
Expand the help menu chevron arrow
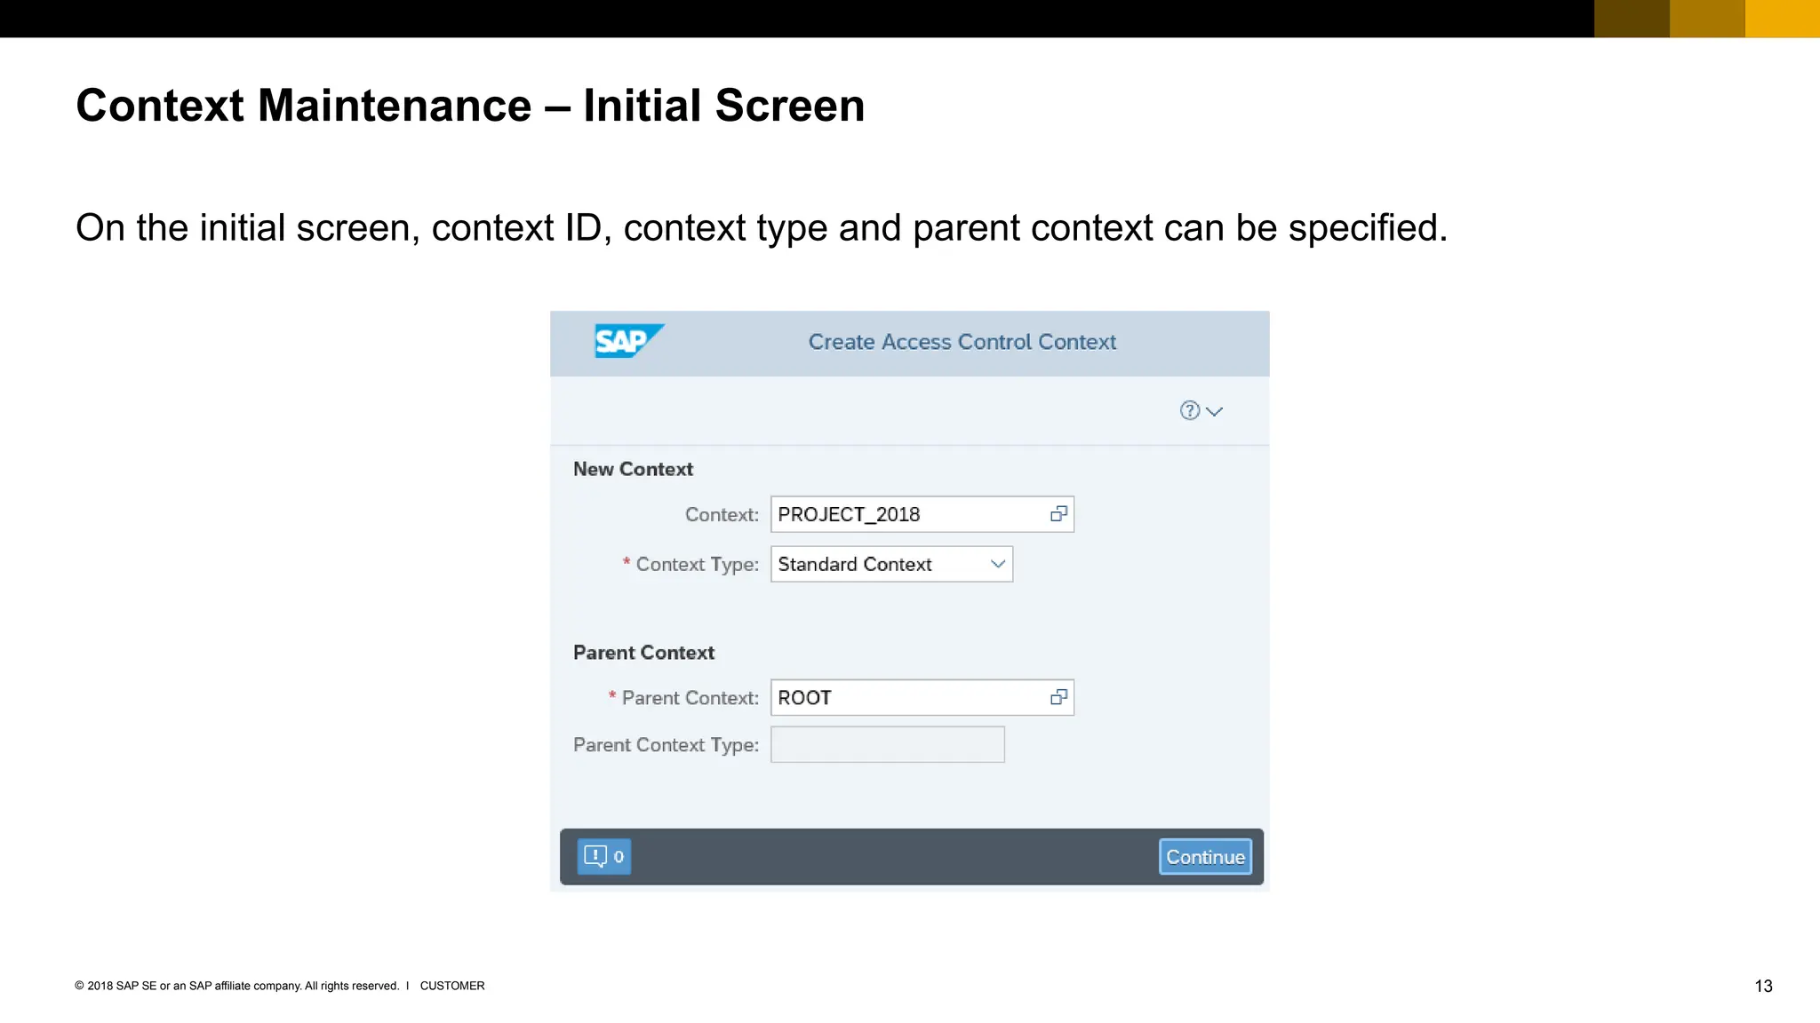click(x=1214, y=411)
